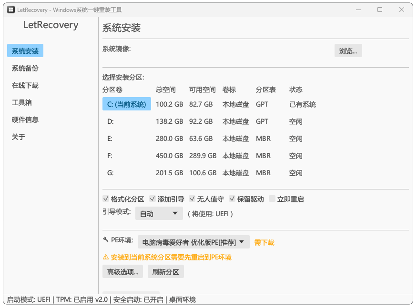Image resolution: width=417 pixels, height=308 pixels.
Task: Click the warning triangle icon in orange notice
Action: click(x=106, y=257)
